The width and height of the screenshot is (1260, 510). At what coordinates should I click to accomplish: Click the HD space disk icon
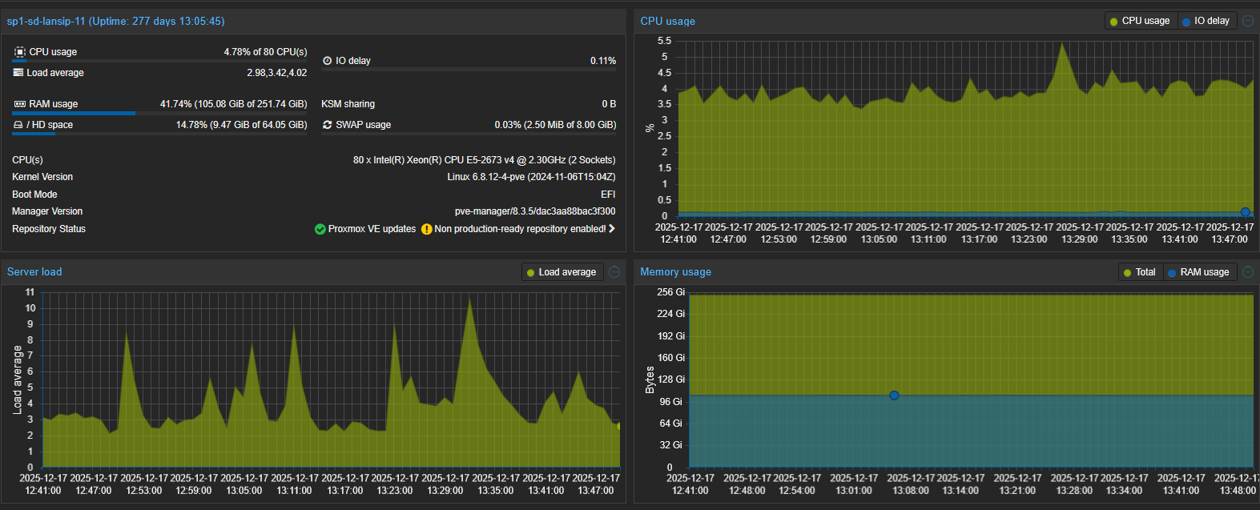point(18,125)
